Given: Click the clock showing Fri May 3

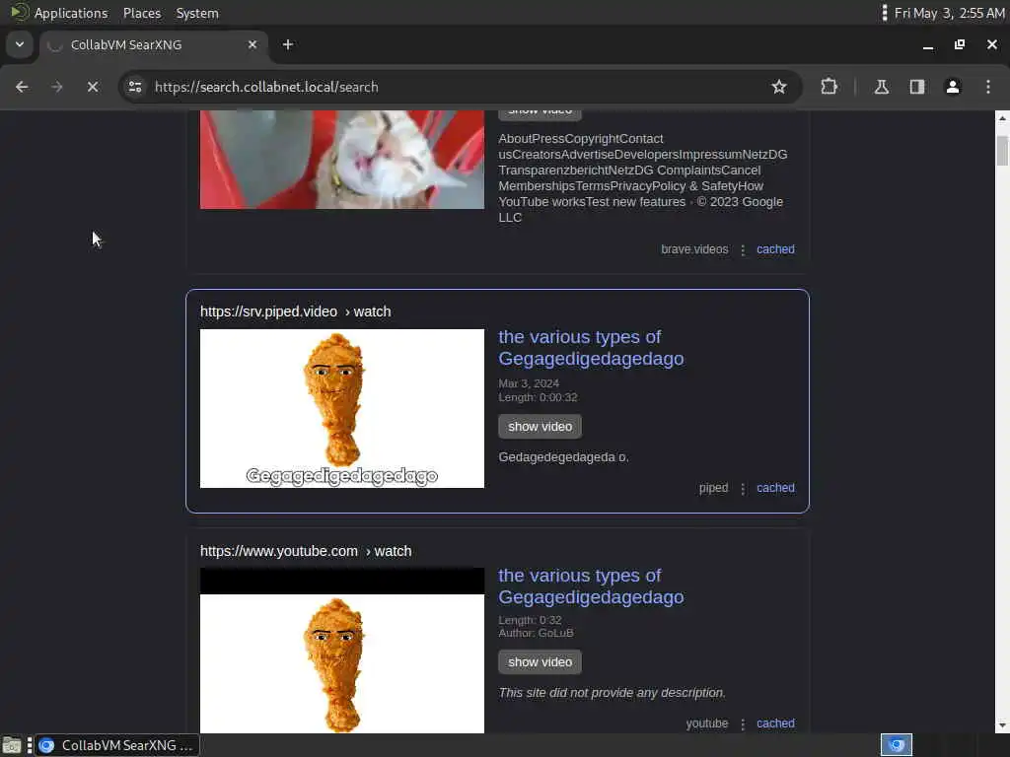Looking at the screenshot, I should tap(949, 13).
